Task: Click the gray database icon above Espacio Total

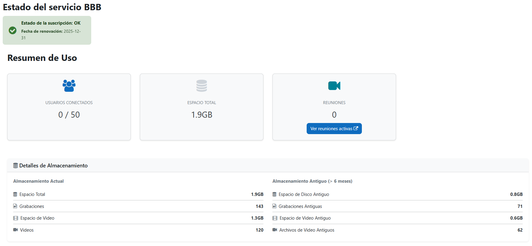Action: (x=202, y=86)
